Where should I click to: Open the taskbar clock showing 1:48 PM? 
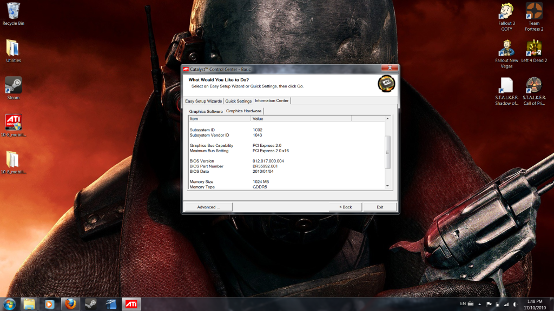pyautogui.click(x=535, y=305)
